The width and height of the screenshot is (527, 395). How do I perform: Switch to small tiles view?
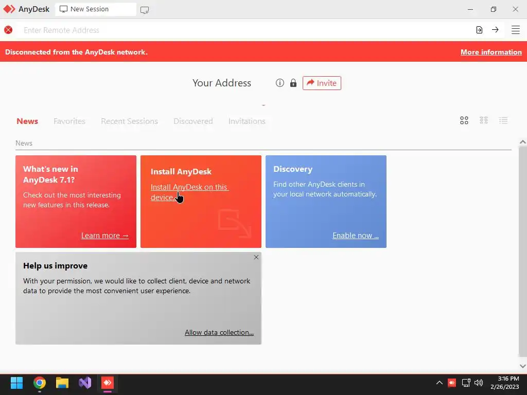point(484,120)
